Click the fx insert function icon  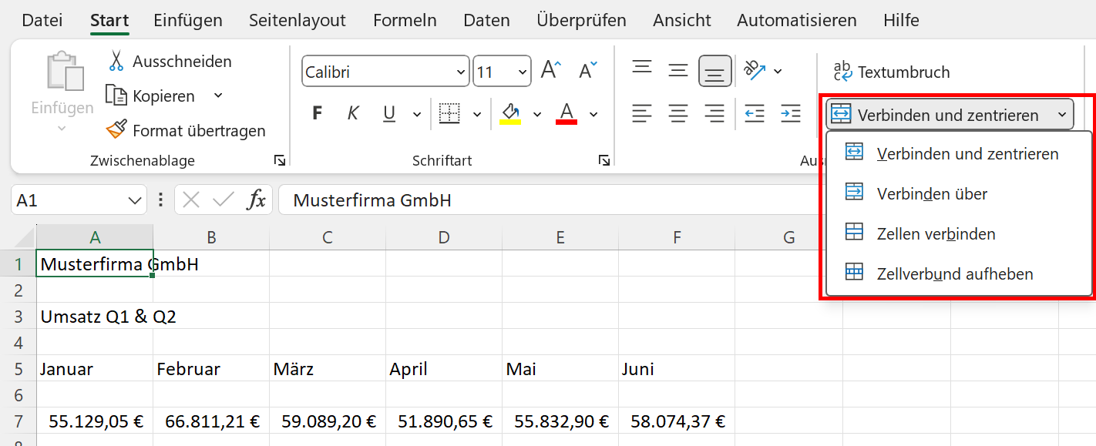(256, 200)
